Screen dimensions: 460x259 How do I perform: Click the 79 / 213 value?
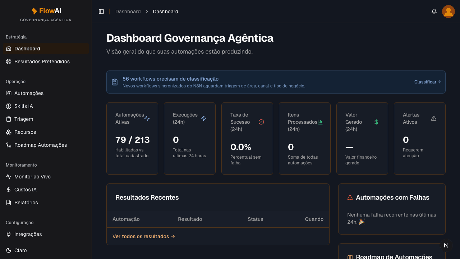(133, 140)
